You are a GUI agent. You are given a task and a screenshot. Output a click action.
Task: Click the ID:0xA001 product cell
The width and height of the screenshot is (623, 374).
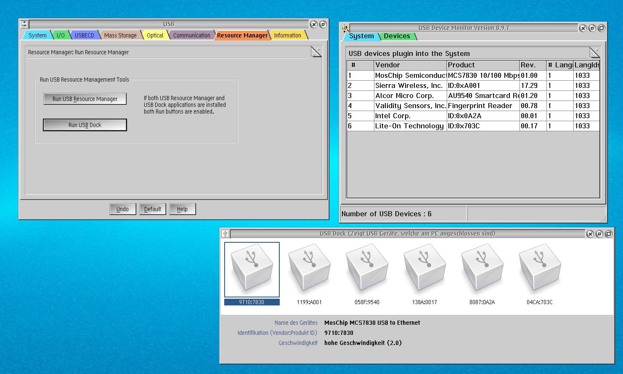pos(483,86)
